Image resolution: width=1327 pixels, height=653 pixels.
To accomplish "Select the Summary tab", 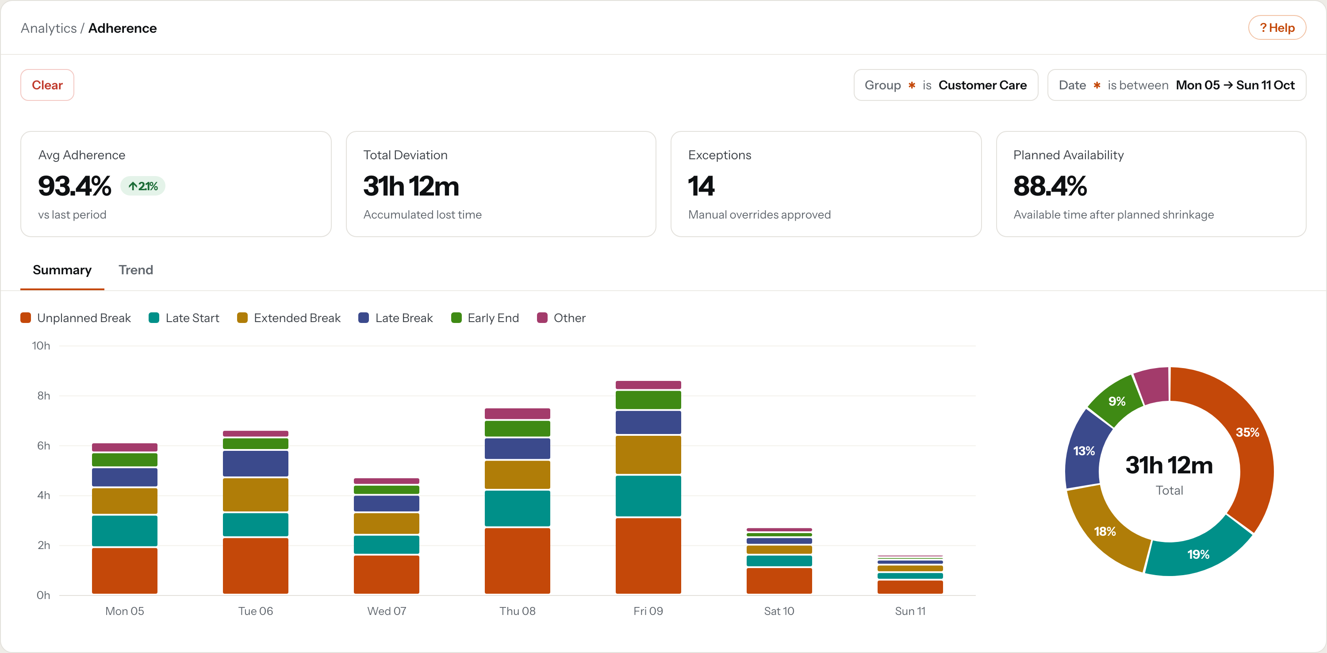I will tap(62, 270).
